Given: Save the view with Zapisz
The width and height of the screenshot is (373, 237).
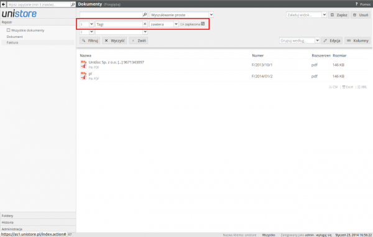Looking at the screenshot, I should coord(339,15).
